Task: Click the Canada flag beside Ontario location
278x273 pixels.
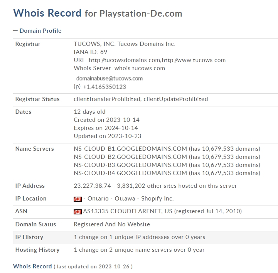Action: [x=78, y=199]
